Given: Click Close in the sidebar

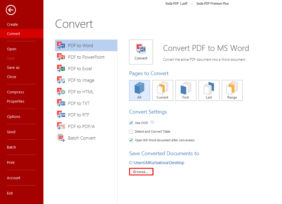Looking at the screenshot, I should pyautogui.click(x=12, y=77).
